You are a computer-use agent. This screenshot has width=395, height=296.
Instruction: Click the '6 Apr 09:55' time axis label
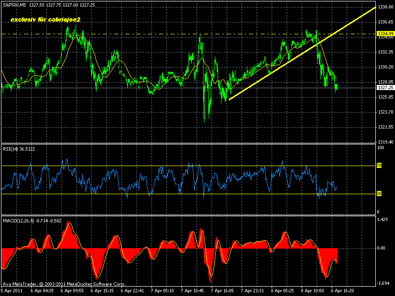click(72, 291)
